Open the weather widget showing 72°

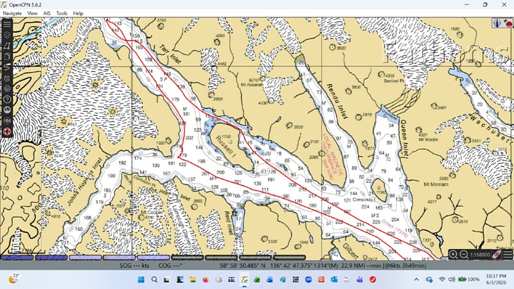point(13,279)
